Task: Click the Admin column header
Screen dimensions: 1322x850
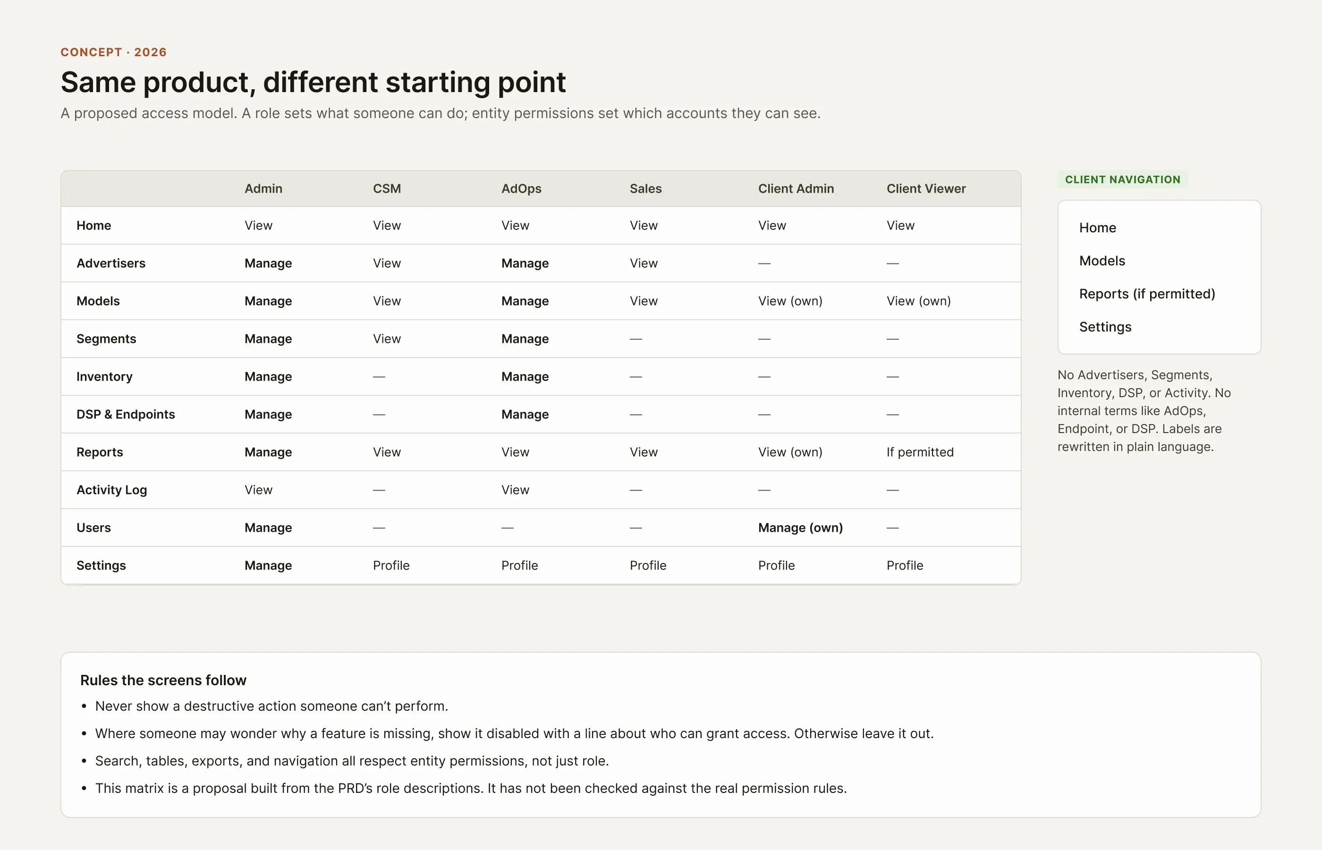Action: pyautogui.click(x=263, y=188)
